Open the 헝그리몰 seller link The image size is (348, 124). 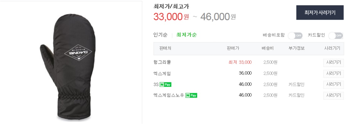[x=162, y=62]
